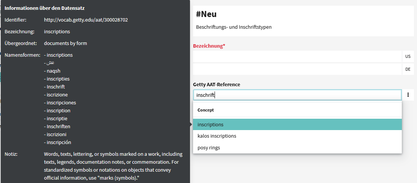Click the '- Inschriften' name form

point(57,126)
